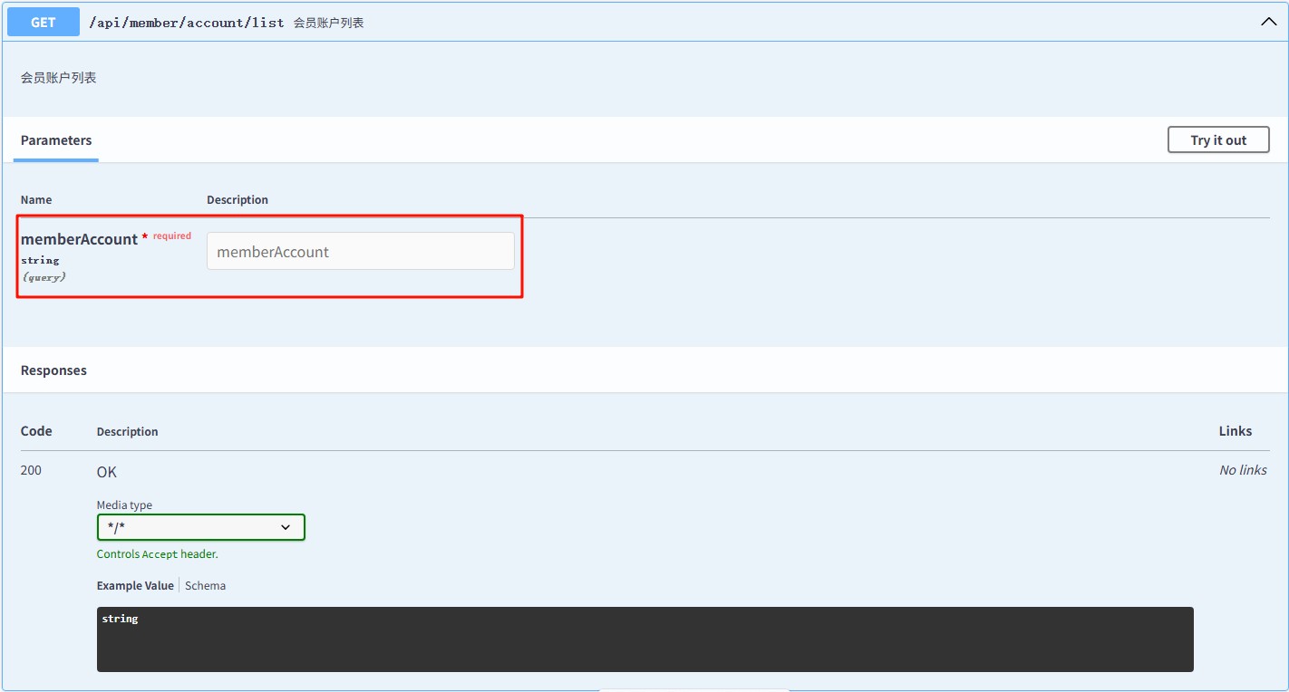
Task: Select the Example Value tab
Action: (x=135, y=586)
